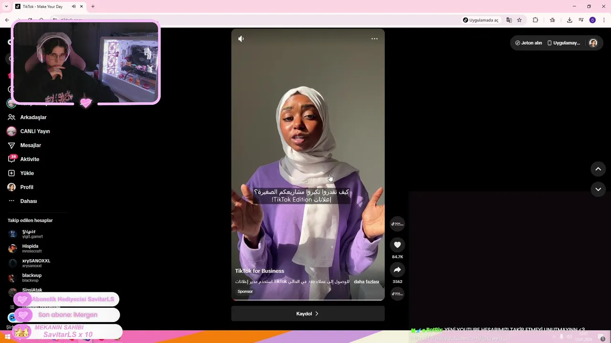Open Yükle upload in the sidebar
This screenshot has width=611, height=343.
point(27,173)
